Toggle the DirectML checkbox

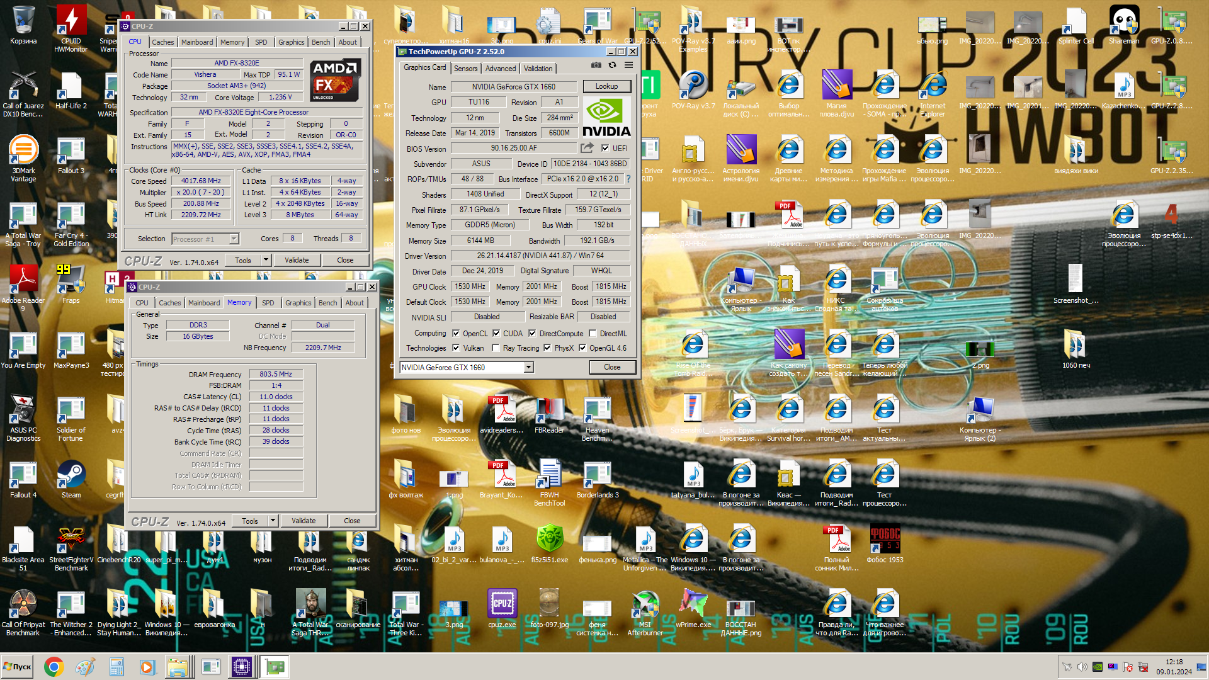[593, 334]
